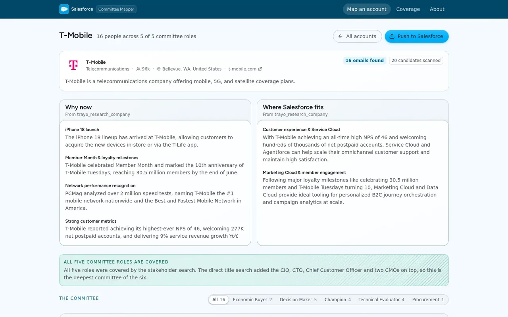Image resolution: width=508 pixels, height=317 pixels.
Task: Click the T-Mobile page heading
Action: [x=76, y=36]
